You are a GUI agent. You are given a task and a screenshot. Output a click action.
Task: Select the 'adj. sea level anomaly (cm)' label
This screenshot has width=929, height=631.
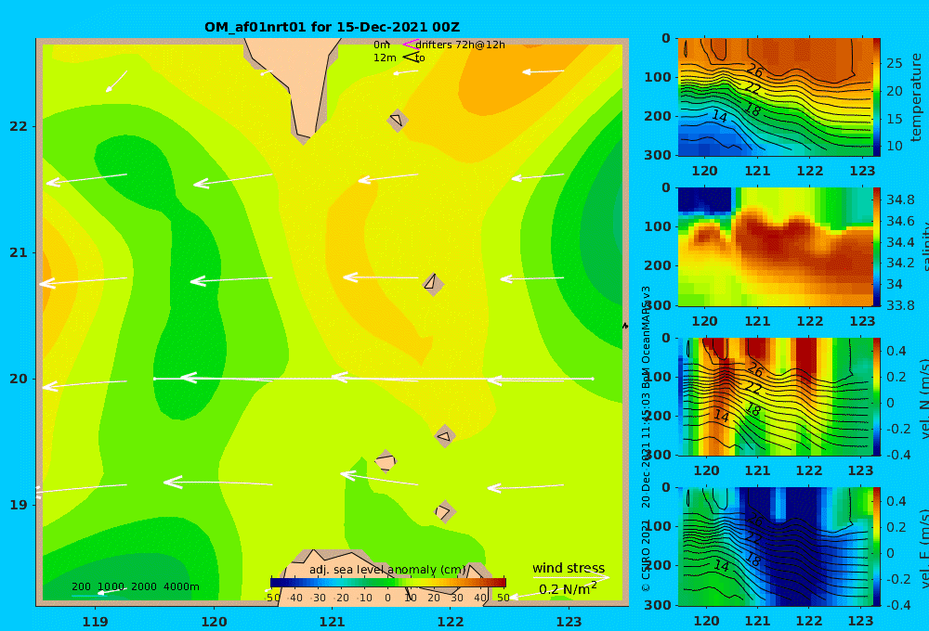[x=387, y=570]
